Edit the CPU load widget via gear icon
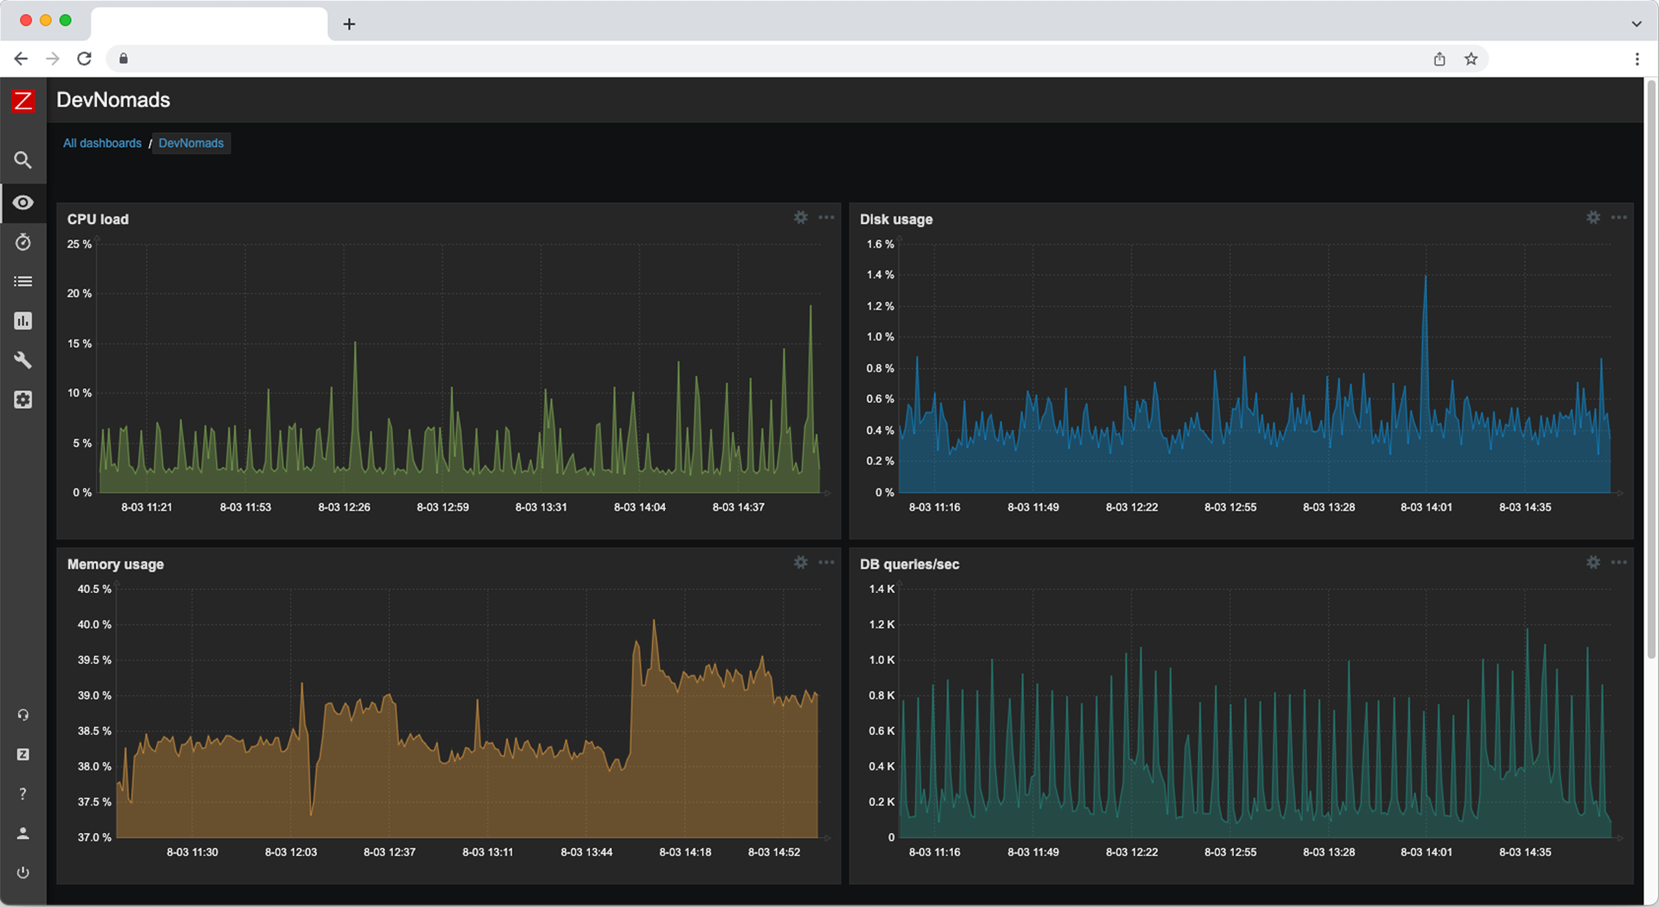 [x=801, y=218]
